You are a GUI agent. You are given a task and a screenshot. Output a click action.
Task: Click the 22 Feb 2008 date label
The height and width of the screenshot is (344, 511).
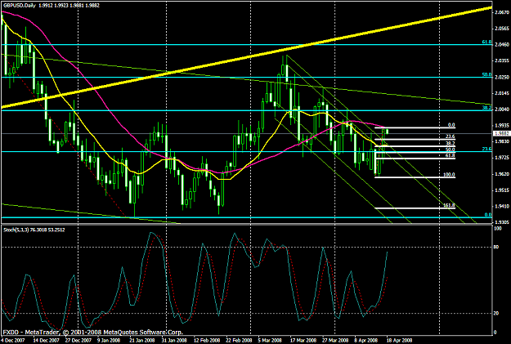click(239, 341)
